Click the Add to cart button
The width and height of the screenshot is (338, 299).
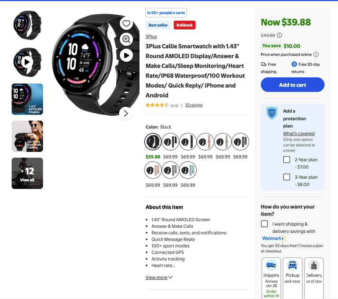pos(293,85)
